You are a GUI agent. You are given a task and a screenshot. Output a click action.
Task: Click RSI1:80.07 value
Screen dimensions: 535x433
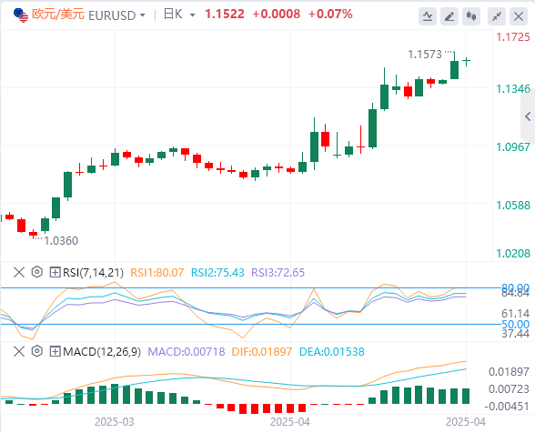tap(157, 272)
